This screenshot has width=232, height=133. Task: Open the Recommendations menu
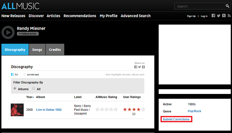point(80,16)
